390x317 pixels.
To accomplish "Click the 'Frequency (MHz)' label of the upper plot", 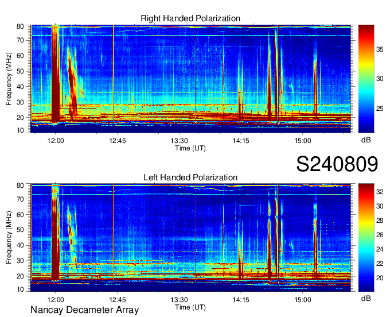I will pyautogui.click(x=9, y=79).
